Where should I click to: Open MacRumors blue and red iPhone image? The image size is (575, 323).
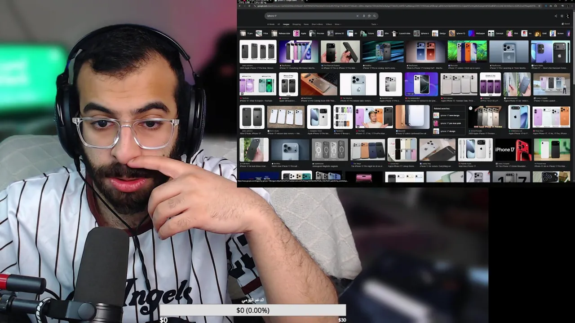426,52
